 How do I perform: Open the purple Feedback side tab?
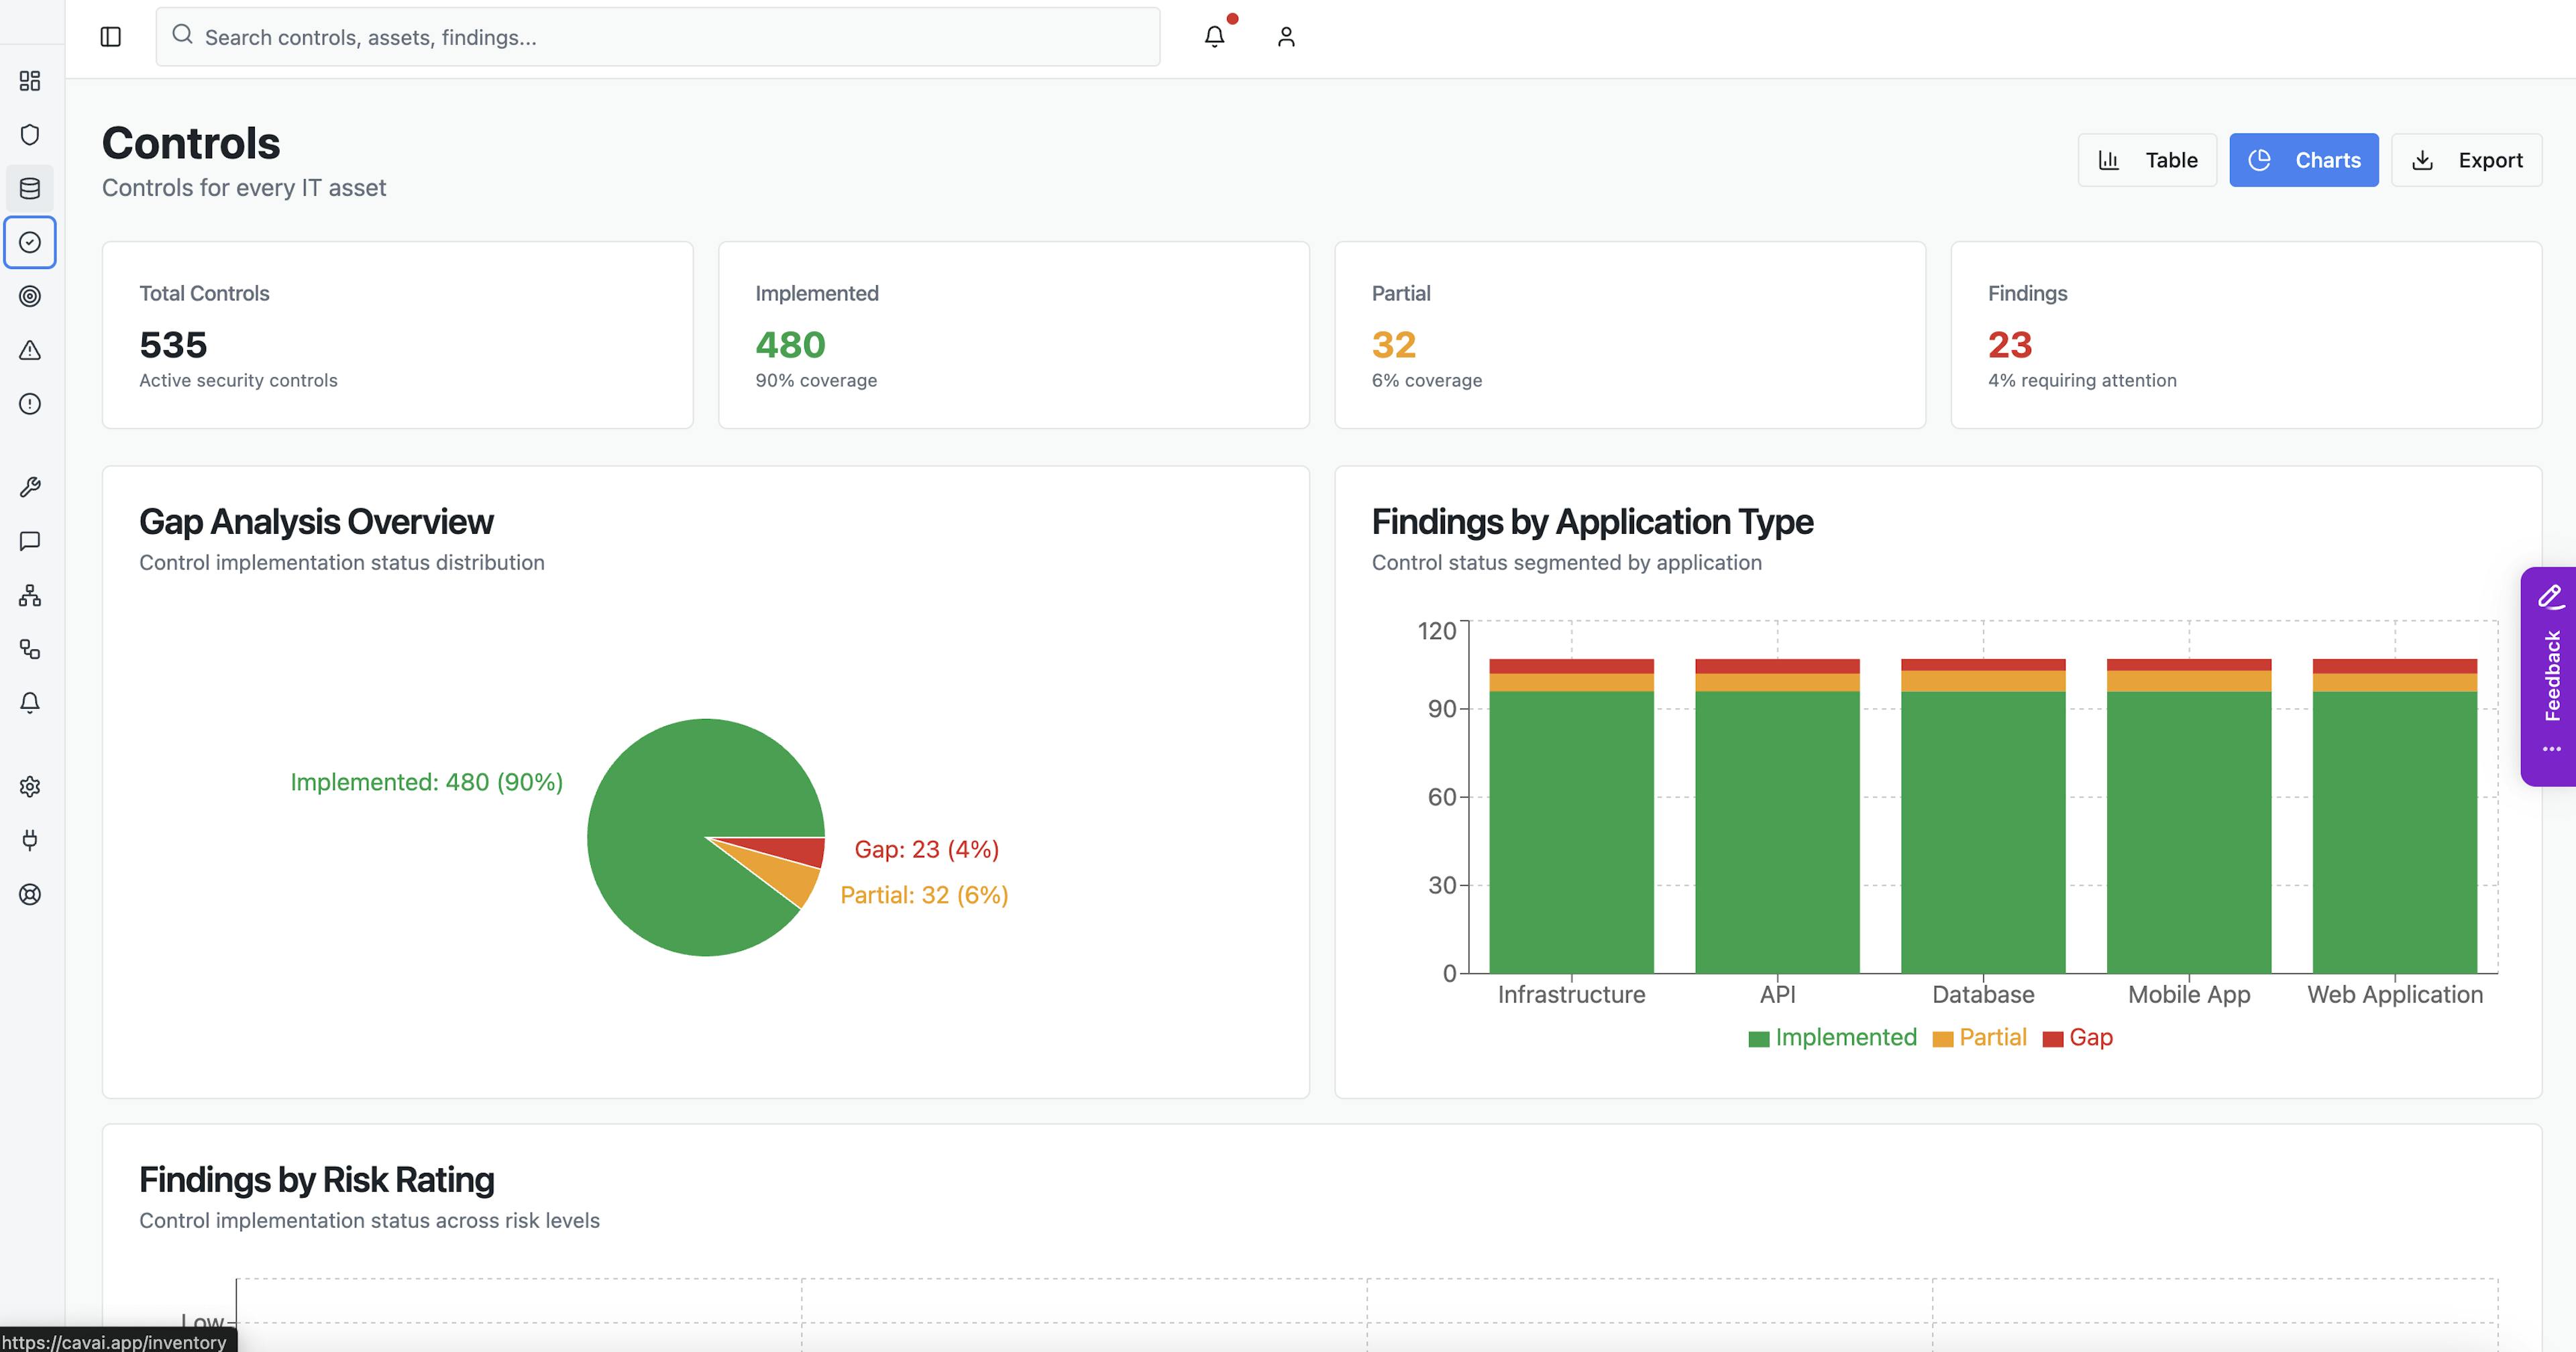[x=2549, y=676]
